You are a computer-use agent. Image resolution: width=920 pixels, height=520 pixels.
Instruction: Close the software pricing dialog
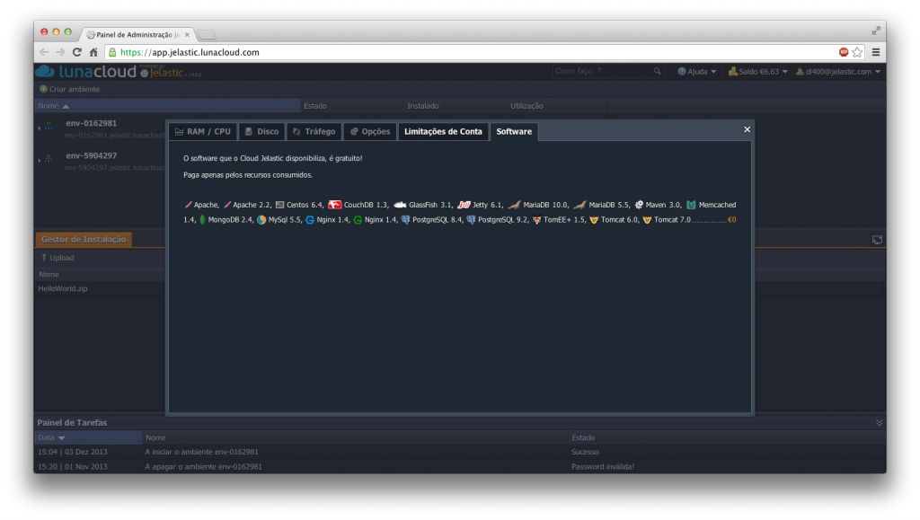pyautogui.click(x=747, y=129)
